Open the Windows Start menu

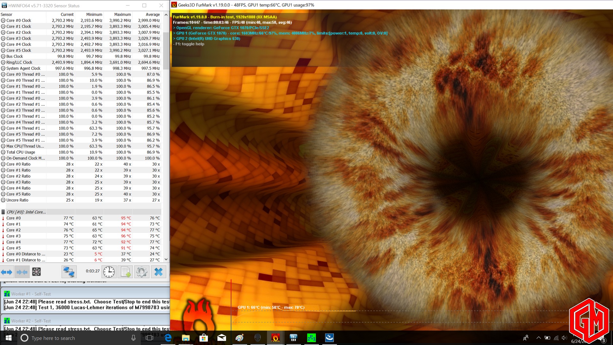click(9, 338)
